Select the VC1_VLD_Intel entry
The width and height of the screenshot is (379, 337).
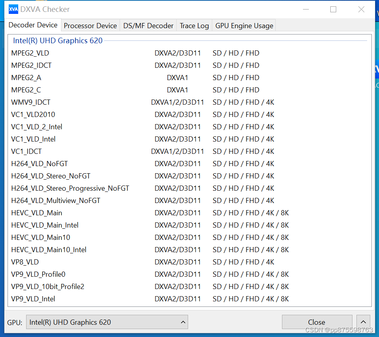tap(189, 139)
